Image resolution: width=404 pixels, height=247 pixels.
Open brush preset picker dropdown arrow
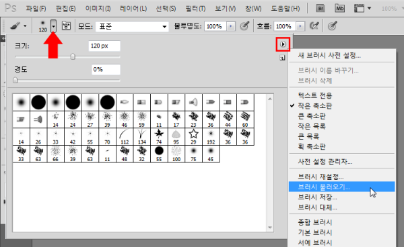(53, 26)
